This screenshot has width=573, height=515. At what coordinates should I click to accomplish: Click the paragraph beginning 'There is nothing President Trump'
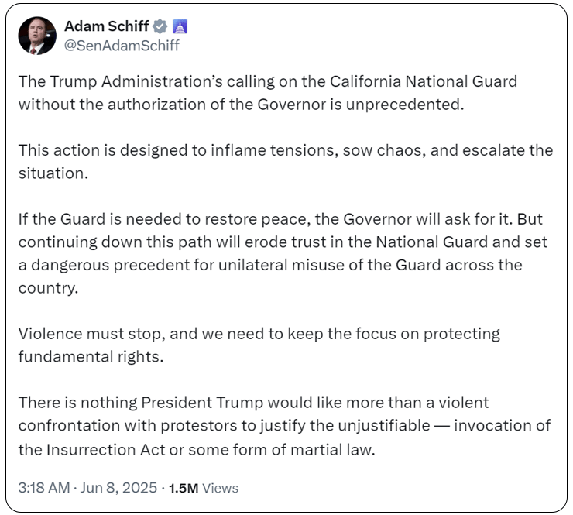(284, 426)
